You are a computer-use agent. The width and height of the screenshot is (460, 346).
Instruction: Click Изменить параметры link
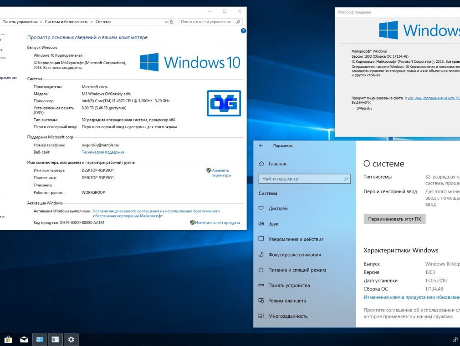[221, 173]
